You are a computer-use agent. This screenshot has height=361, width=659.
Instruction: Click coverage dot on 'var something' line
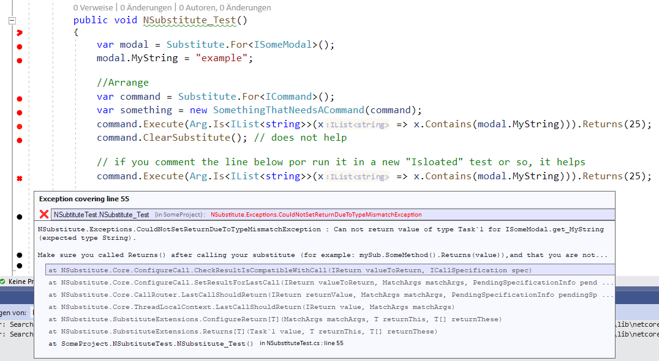coord(20,113)
